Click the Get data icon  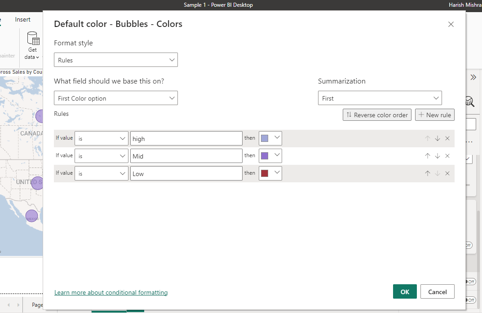pos(33,39)
